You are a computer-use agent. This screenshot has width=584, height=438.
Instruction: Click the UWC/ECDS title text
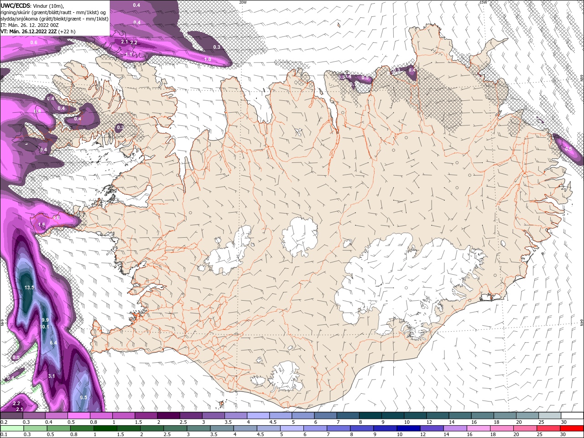[16, 5]
